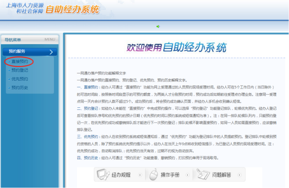
Task: Click the round arrow after 操作手册
Action: tap(187, 175)
